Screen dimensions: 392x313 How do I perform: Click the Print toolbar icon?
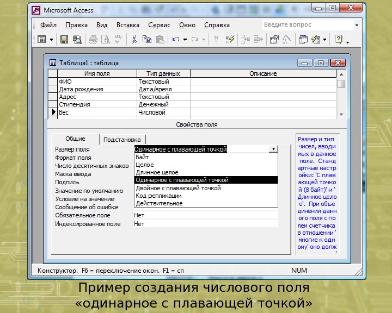93,40
